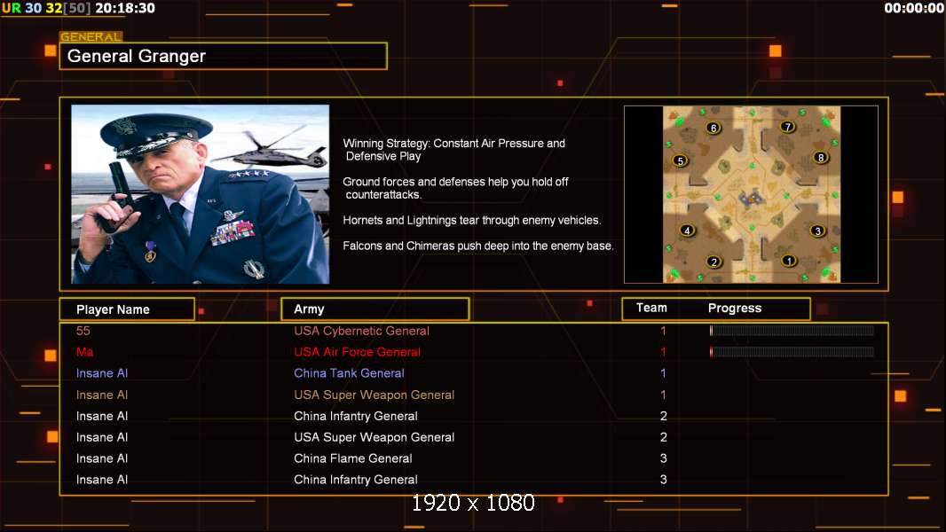This screenshot has height=532, width=946.
Task: Click the progress bar for player Ma
Action: coord(792,352)
